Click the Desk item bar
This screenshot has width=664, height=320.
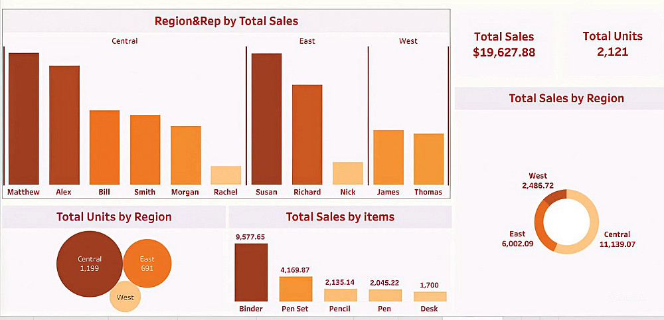[430, 297]
